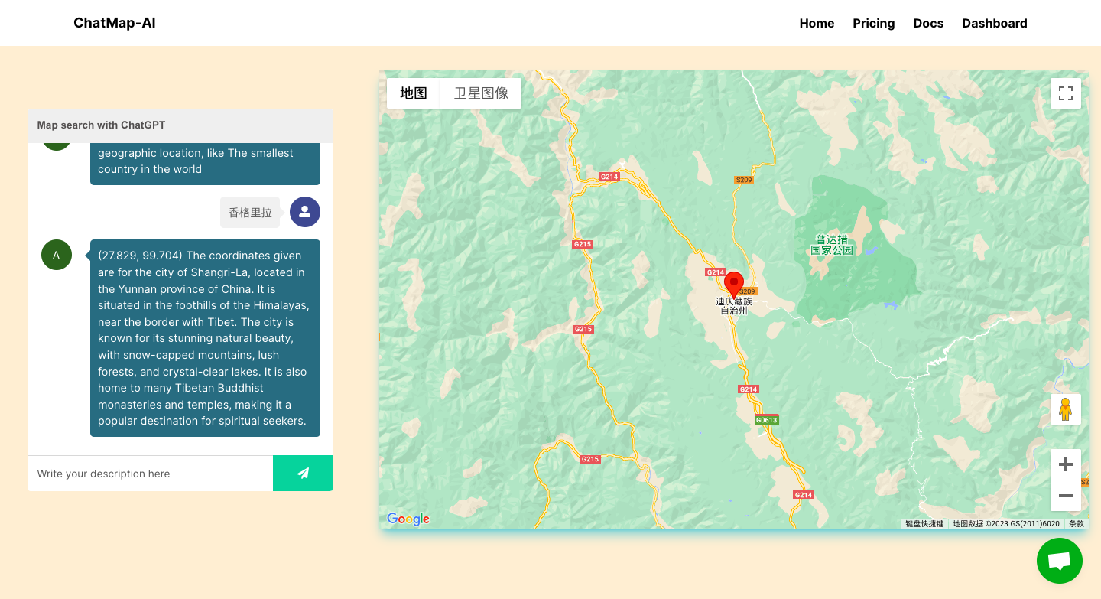
Task: Click the G0613 road shield
Action: pos(766,420)
